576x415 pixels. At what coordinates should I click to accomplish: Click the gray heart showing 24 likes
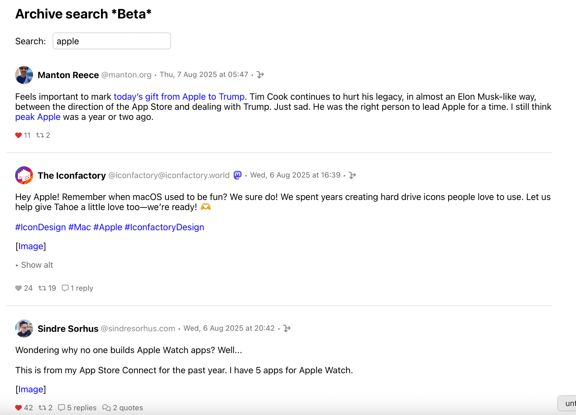[18, 288]
